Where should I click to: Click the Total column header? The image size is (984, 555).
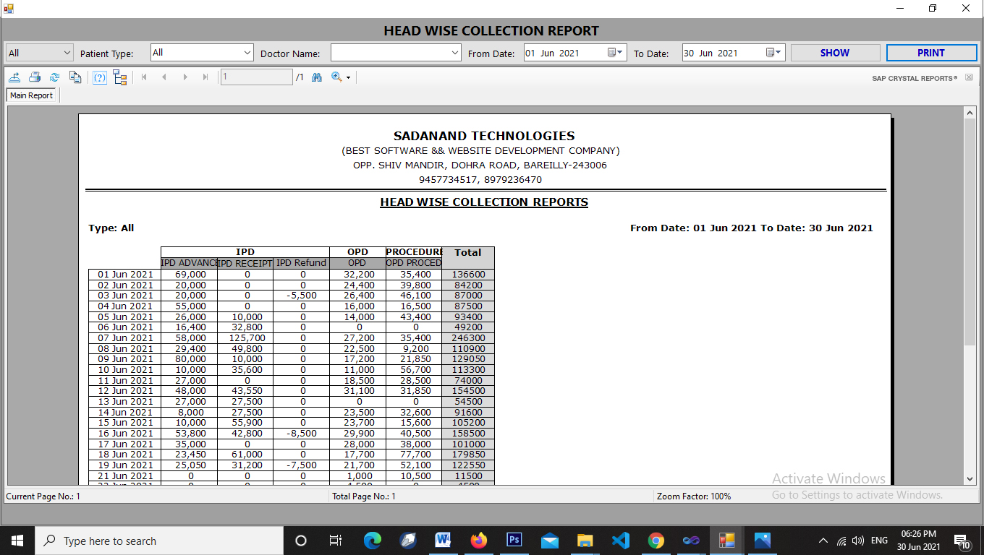467,252
